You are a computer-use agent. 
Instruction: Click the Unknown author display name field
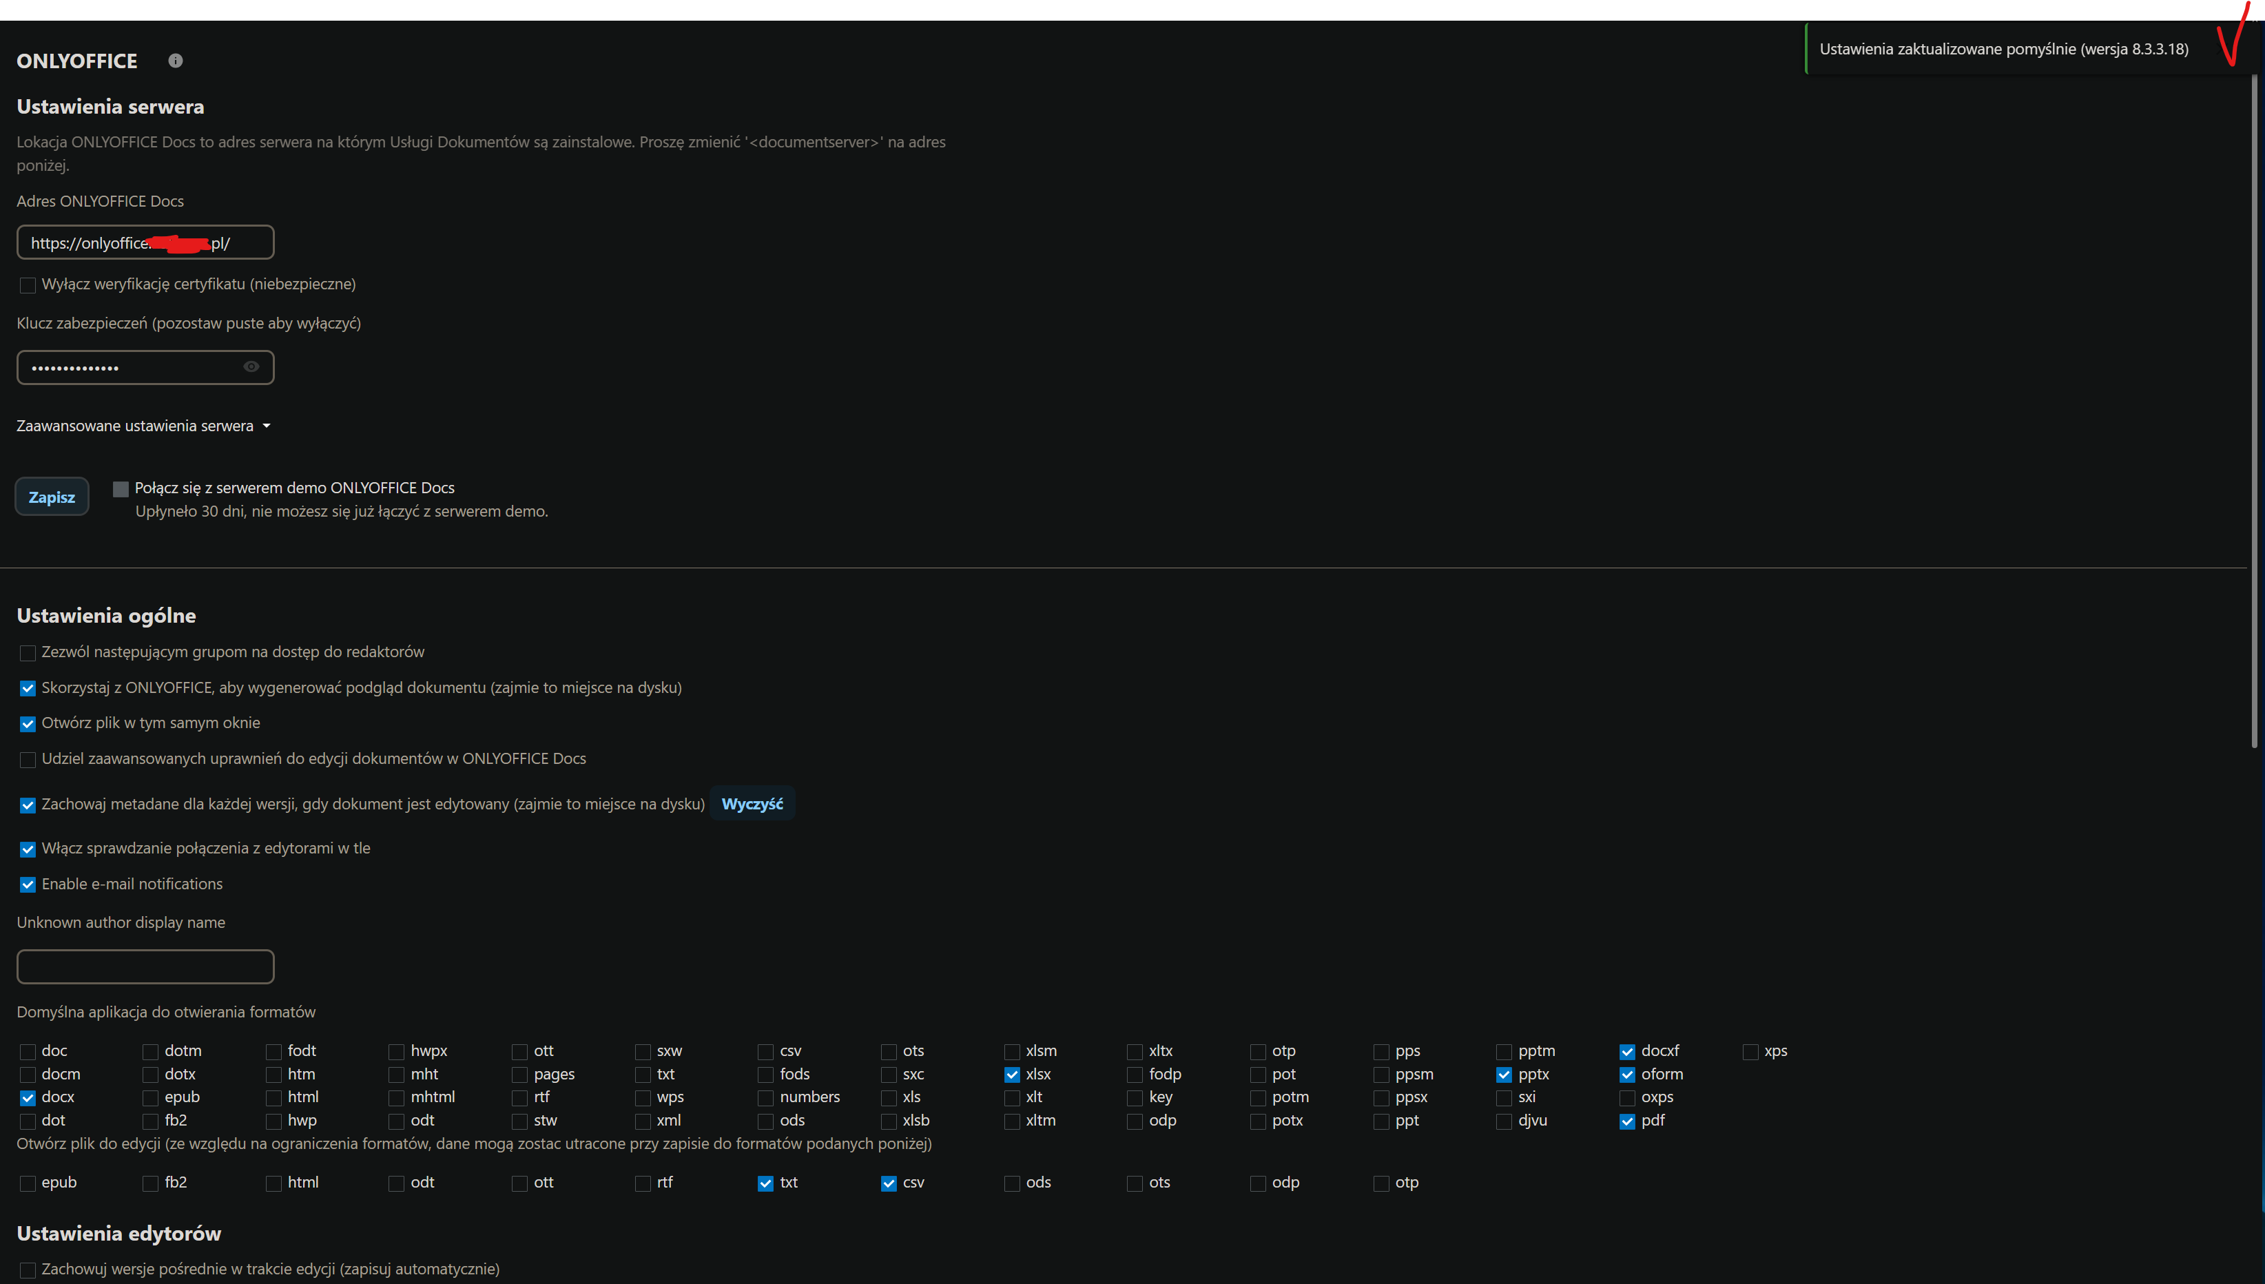[x=145, y=966]
